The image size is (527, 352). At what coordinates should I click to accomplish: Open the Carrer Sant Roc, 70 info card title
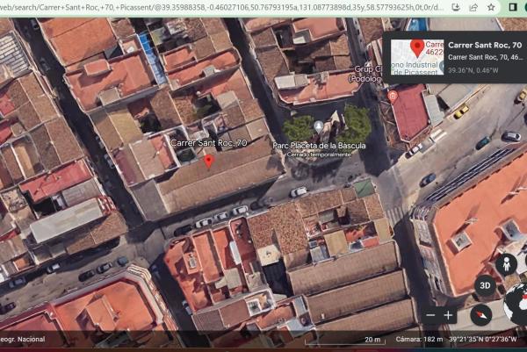pos(485,44)
